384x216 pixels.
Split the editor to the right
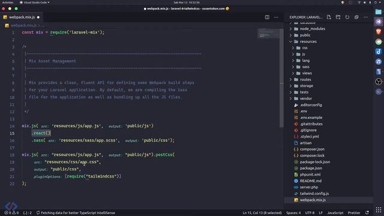tap(267, 17)
